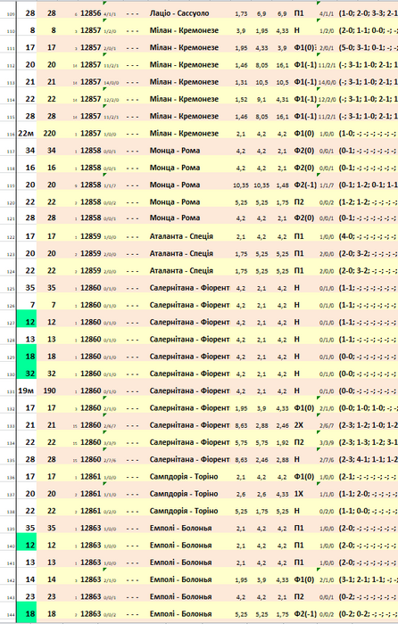Screen dimensions: 398x624
Task: Click Ф2(-1) in the Емполі - Болонья row
Action: pos(305,613)
